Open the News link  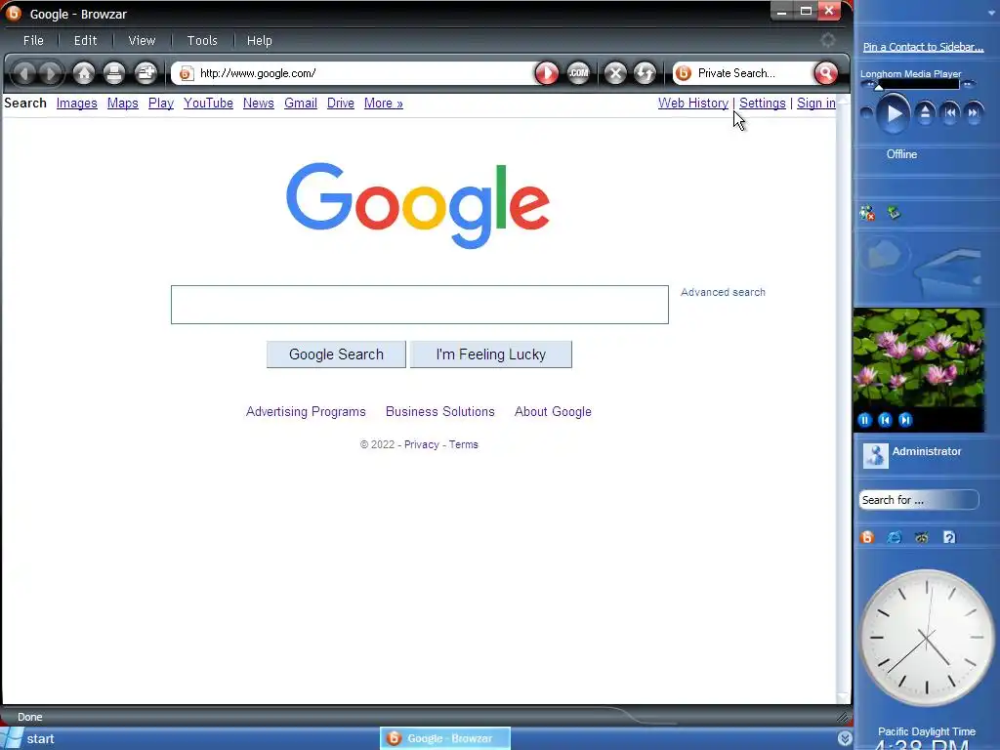click(258, 104)
